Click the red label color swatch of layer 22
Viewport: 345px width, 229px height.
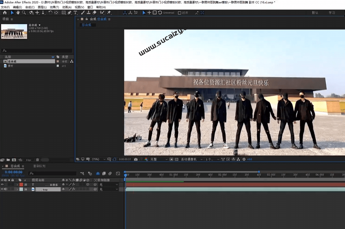point(22,185)
